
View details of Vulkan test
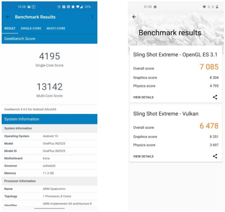click(143, 157)
